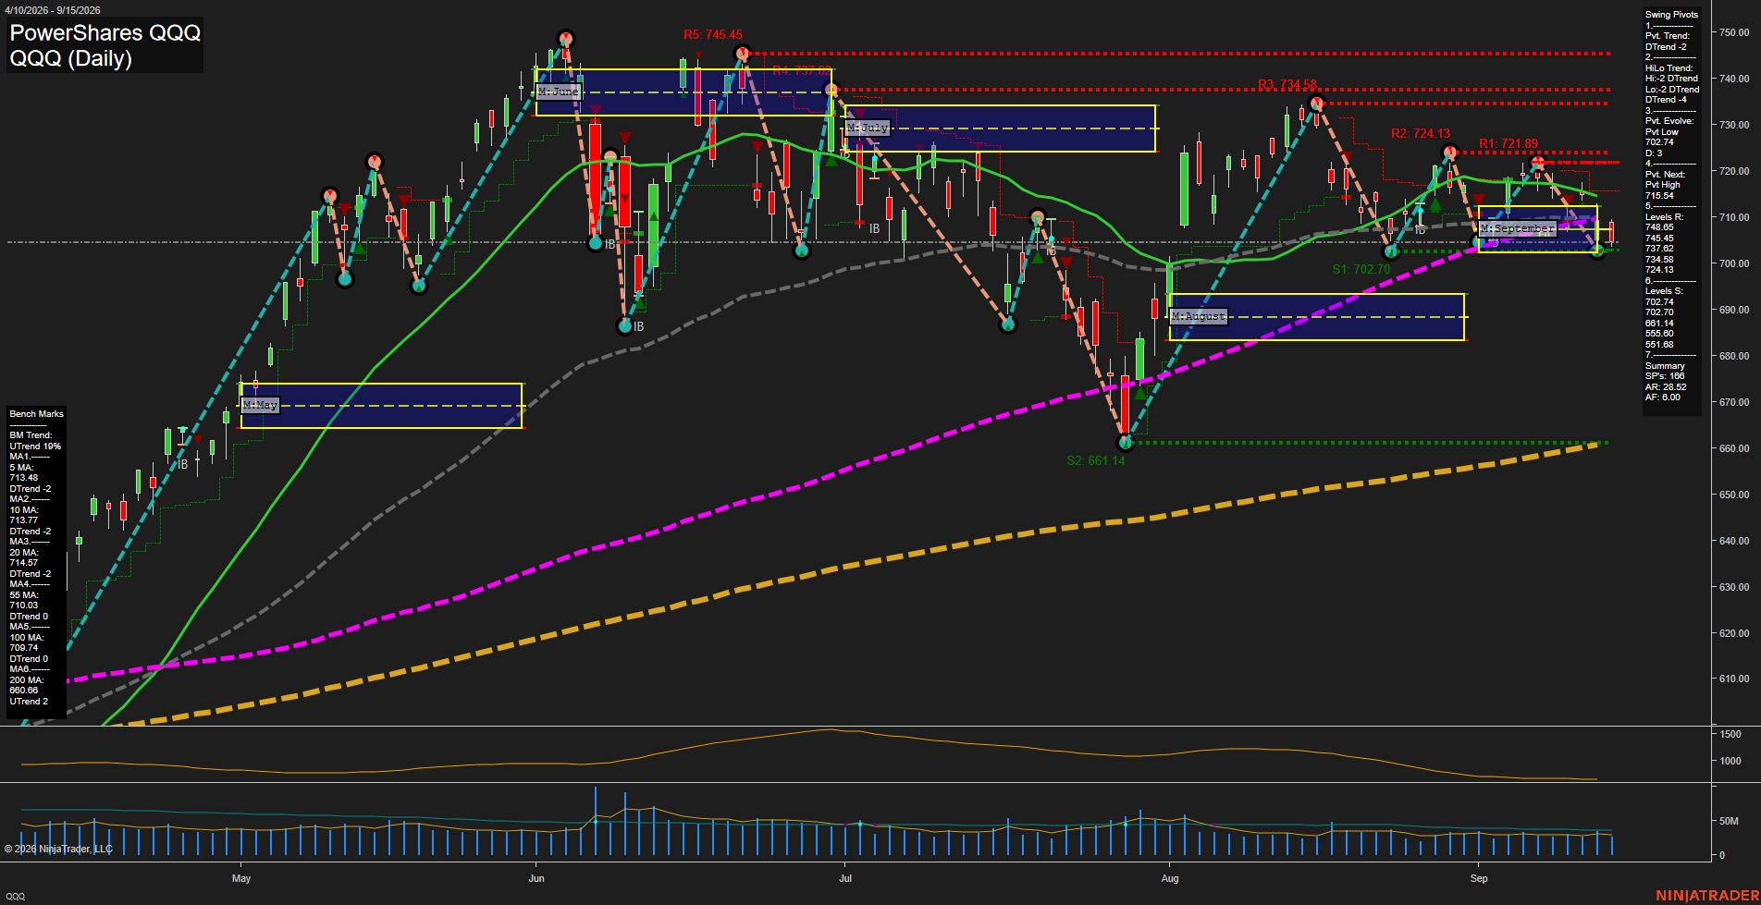The width and height of the screenshot is (1761, 905).
Task: Click the 'R2: 724.13' resistance label
Action: click(1421, 134)
